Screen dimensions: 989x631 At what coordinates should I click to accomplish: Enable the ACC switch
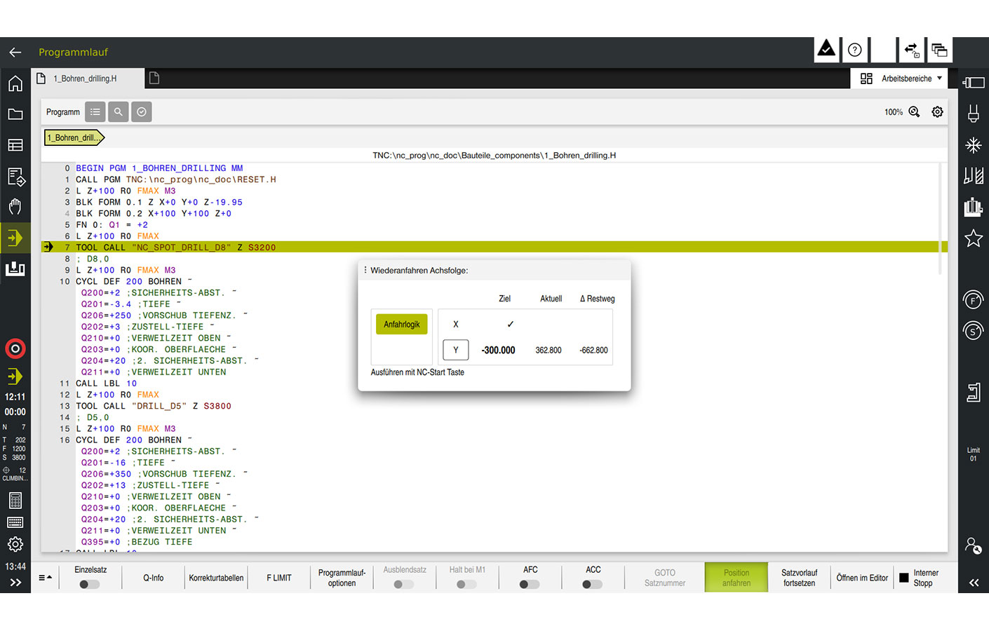(x=593, y=584)
